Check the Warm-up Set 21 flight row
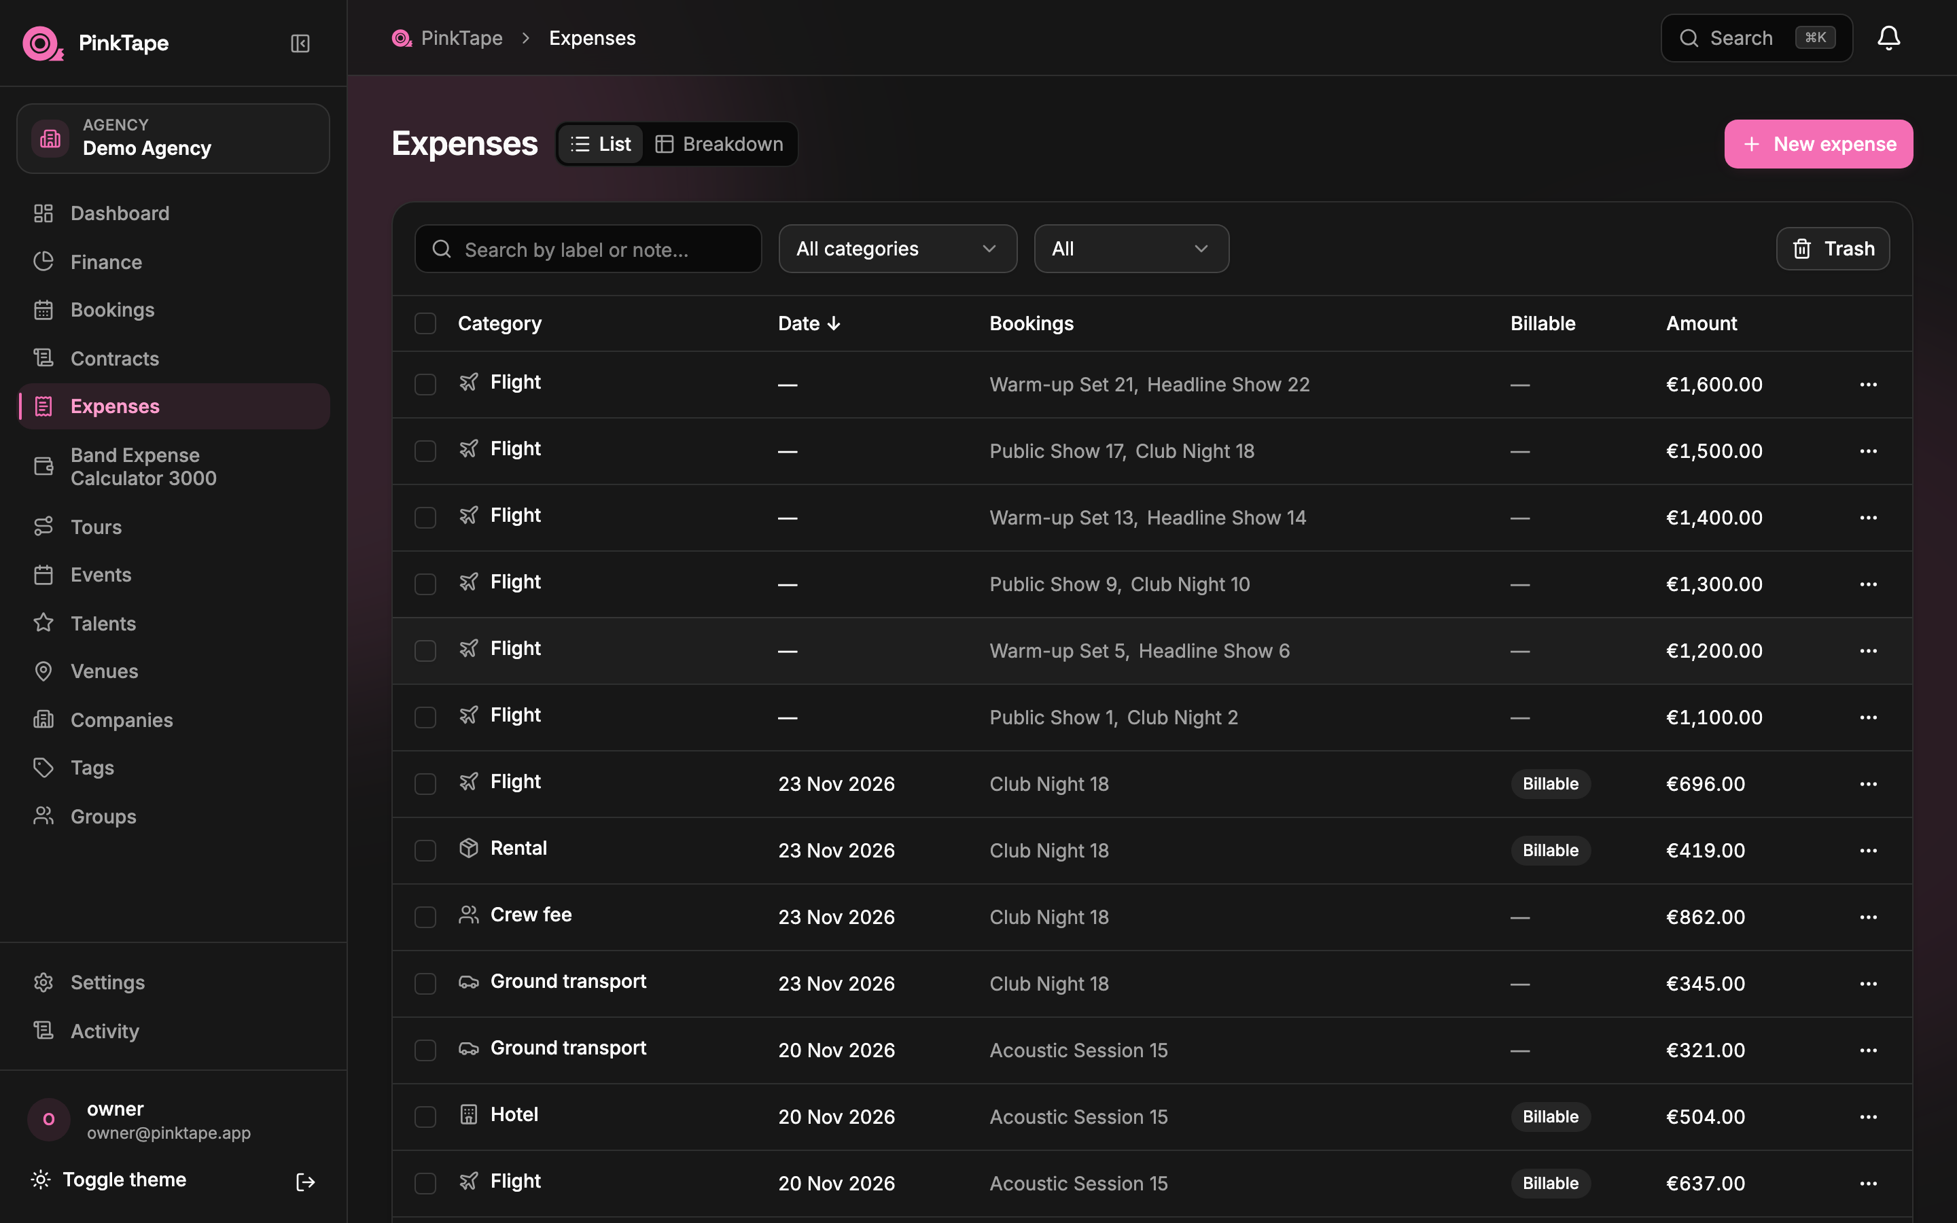This screenshot has width=1957, height=1223. click(425, 384)
